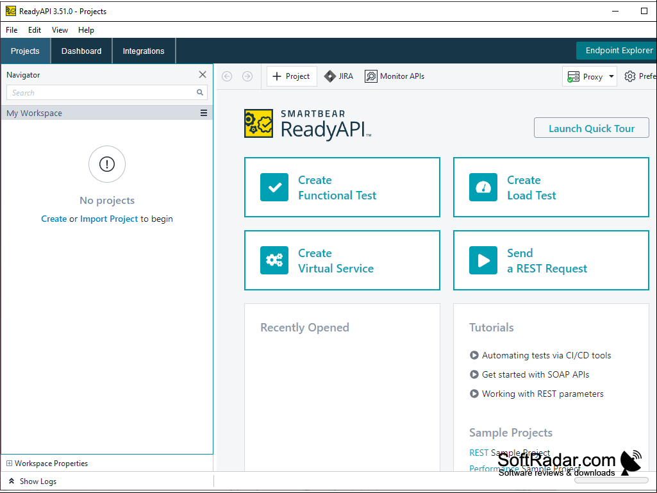Select the My Workspace header row
This screenshot has height=493, width=657.
[107, 113]
